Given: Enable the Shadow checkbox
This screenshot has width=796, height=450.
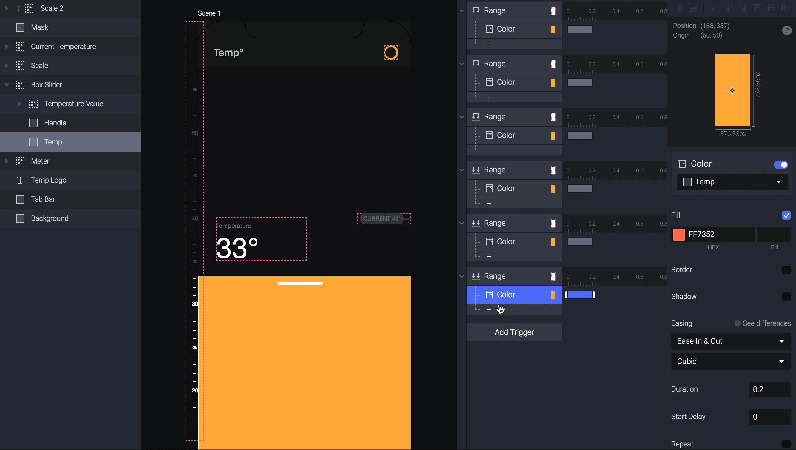Looking at the screenshot, I should pyautogui.click(x=786, y=297).
